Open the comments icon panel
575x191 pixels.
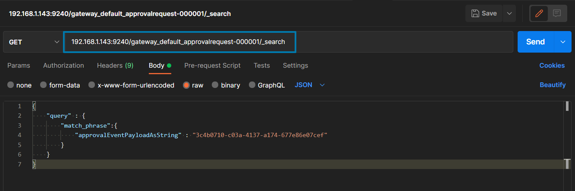[x=557, y=13]
